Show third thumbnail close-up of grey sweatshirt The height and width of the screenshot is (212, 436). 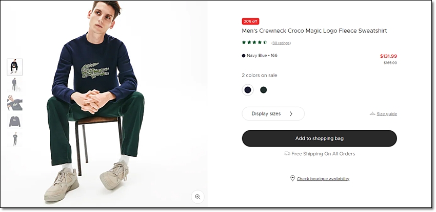pos(15,103)
